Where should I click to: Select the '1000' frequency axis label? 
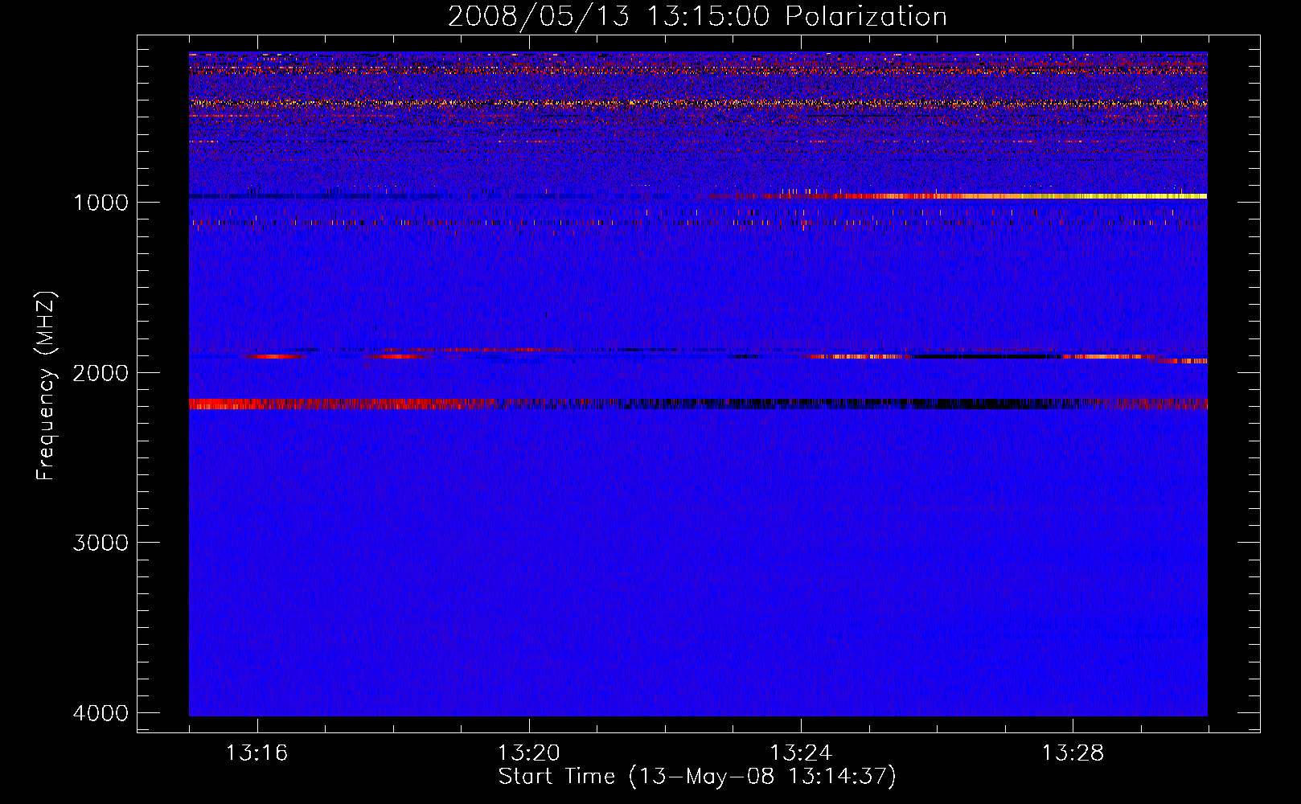point(101,203)
